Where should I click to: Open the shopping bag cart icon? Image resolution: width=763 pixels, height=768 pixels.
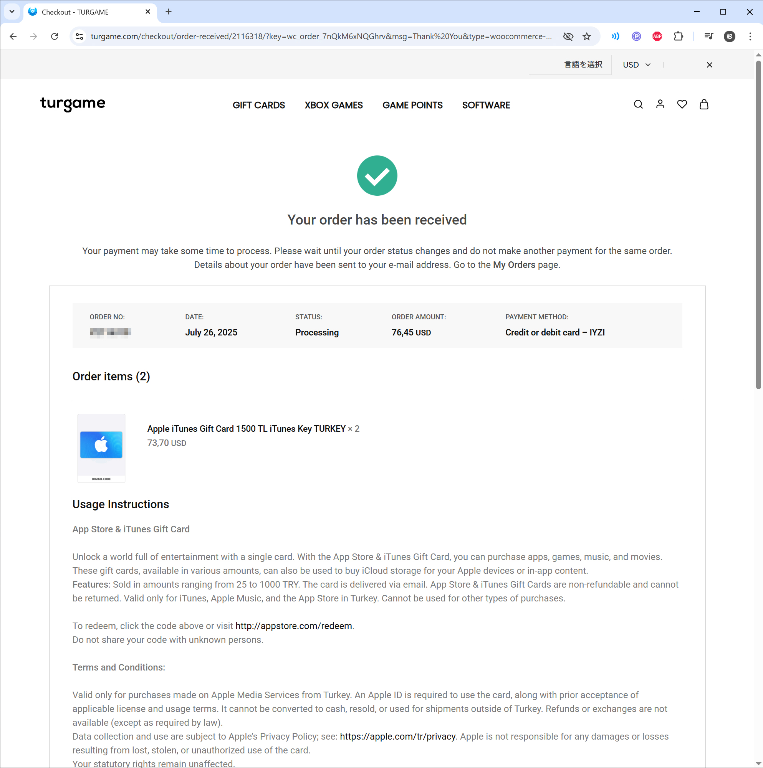(x=704, y=104)
